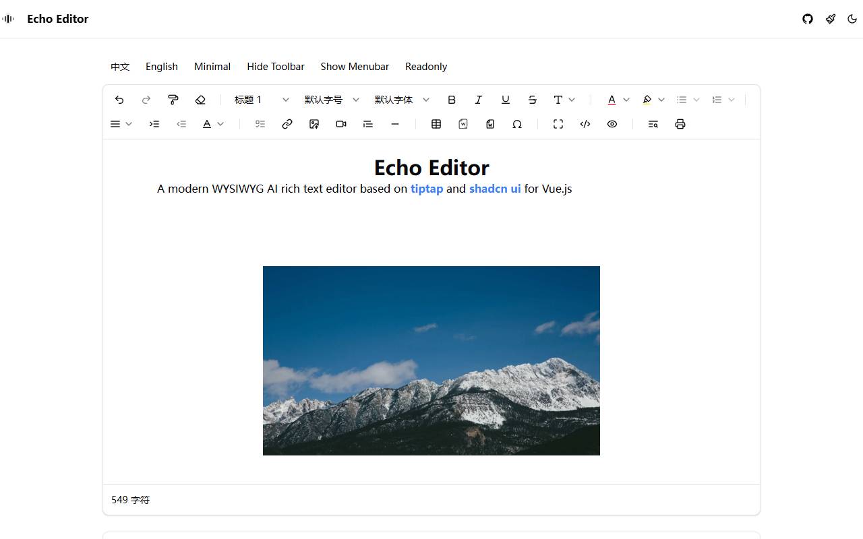The image size is (863, 539).
Task: Insert a link with the chain icon
Action: pos(287,124)
